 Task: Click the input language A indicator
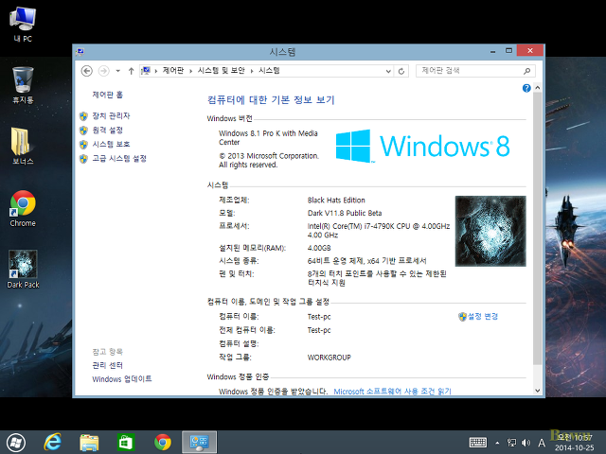542,443
